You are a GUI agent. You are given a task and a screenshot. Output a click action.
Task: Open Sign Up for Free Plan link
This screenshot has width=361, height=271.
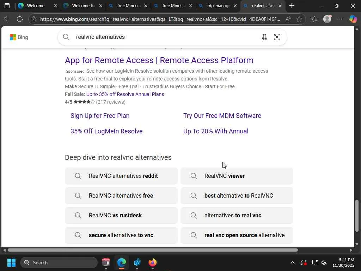(100, 116)
